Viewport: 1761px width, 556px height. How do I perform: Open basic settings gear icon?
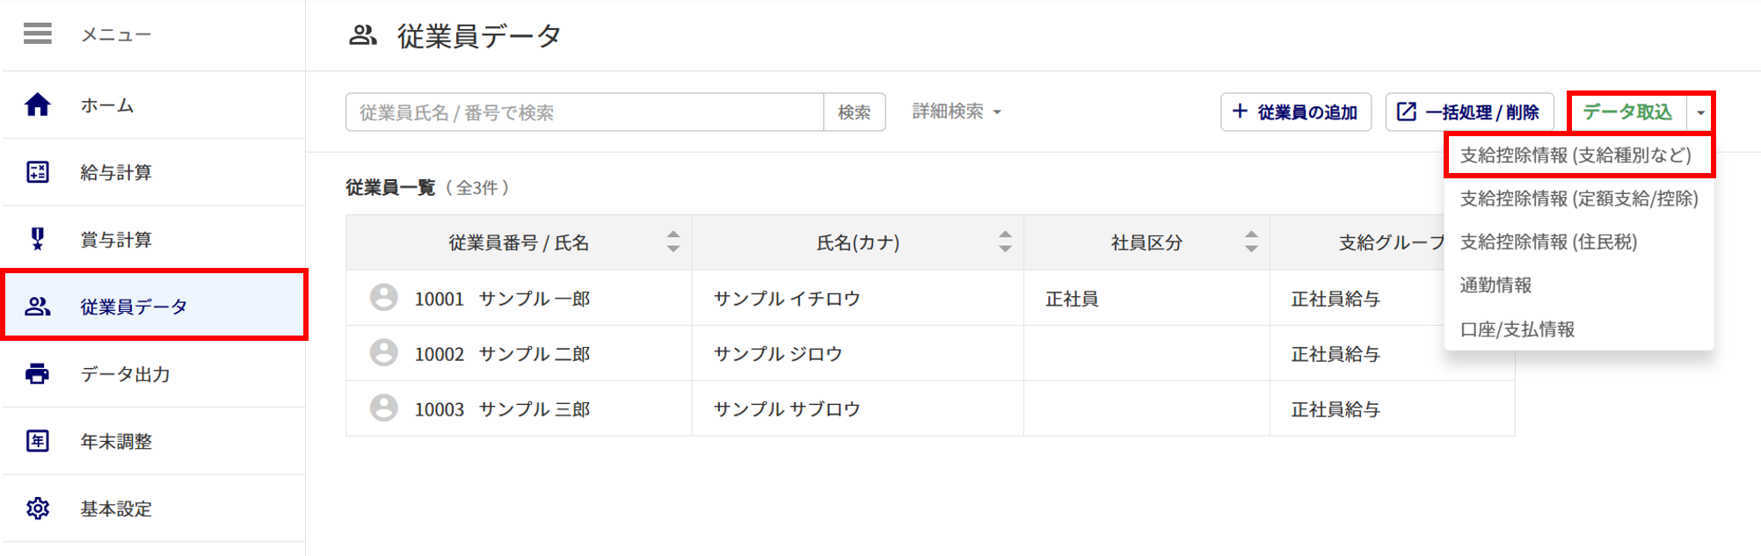tap(38, 509)
